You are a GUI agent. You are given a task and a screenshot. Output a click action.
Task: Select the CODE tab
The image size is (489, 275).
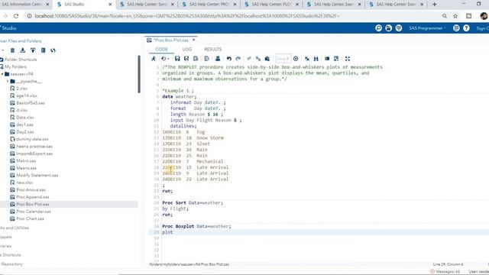pos(161,49)
